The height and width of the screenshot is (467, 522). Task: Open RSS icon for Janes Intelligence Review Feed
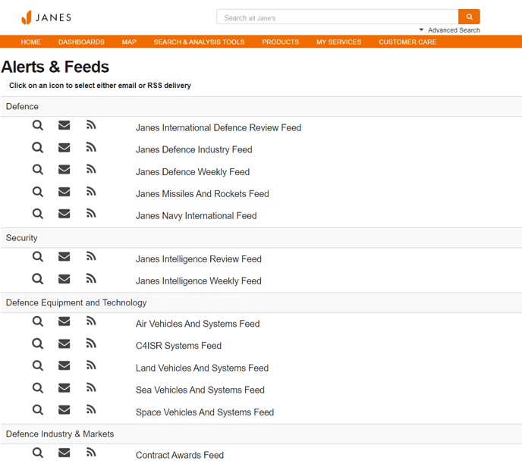[91, 256]
